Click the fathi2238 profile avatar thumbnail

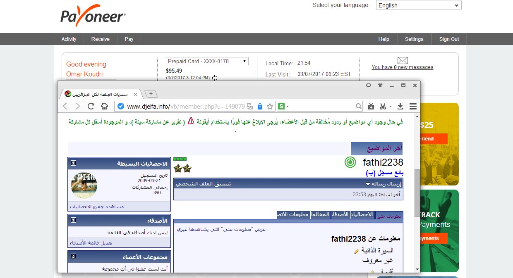(x=84, y=185)
